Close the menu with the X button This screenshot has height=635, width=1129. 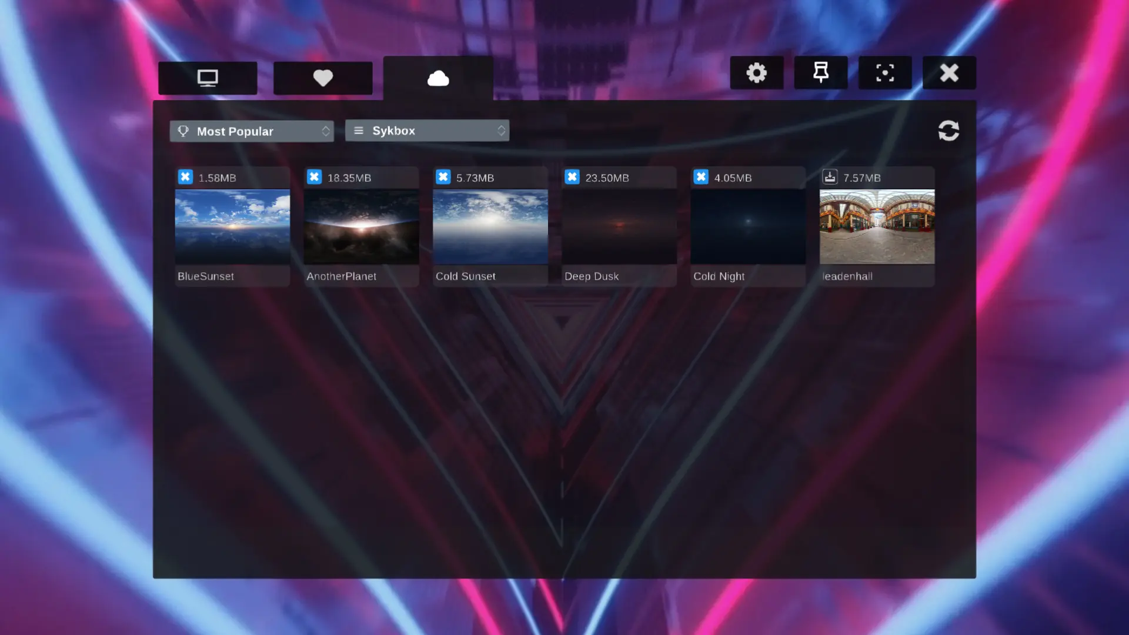click(949, 72)
